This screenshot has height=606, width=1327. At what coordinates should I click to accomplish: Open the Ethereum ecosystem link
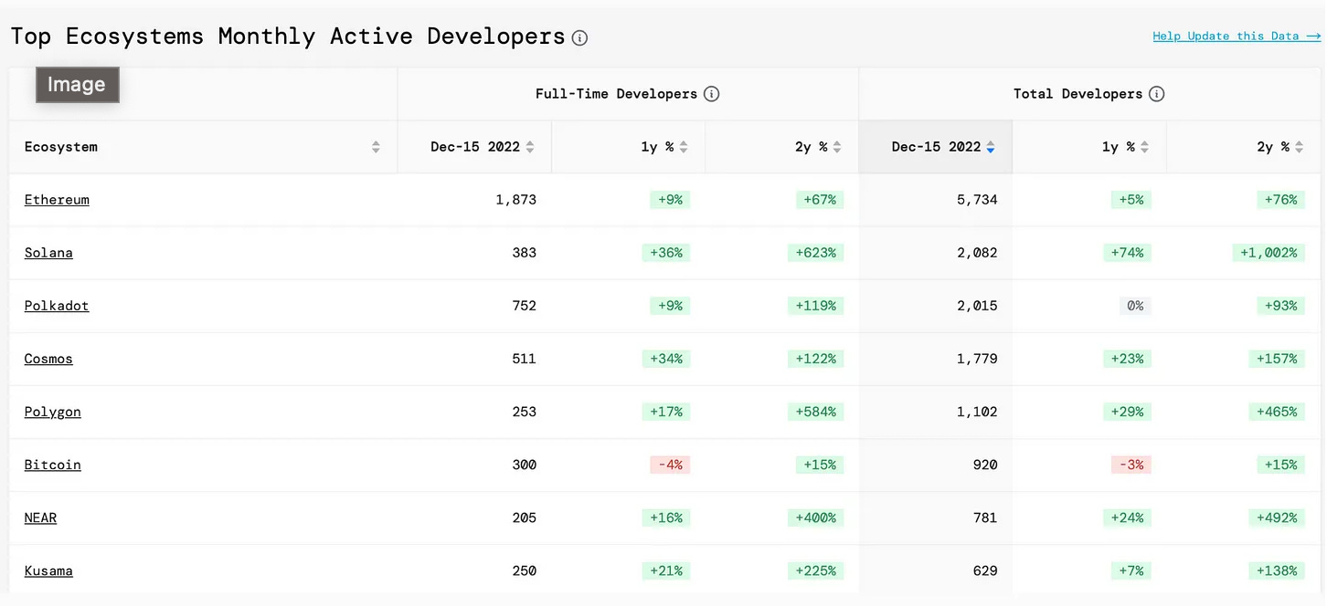point(57,200)
